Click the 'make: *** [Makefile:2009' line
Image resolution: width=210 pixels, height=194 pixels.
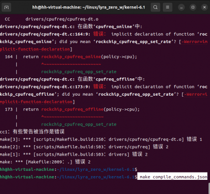point(45,162)
